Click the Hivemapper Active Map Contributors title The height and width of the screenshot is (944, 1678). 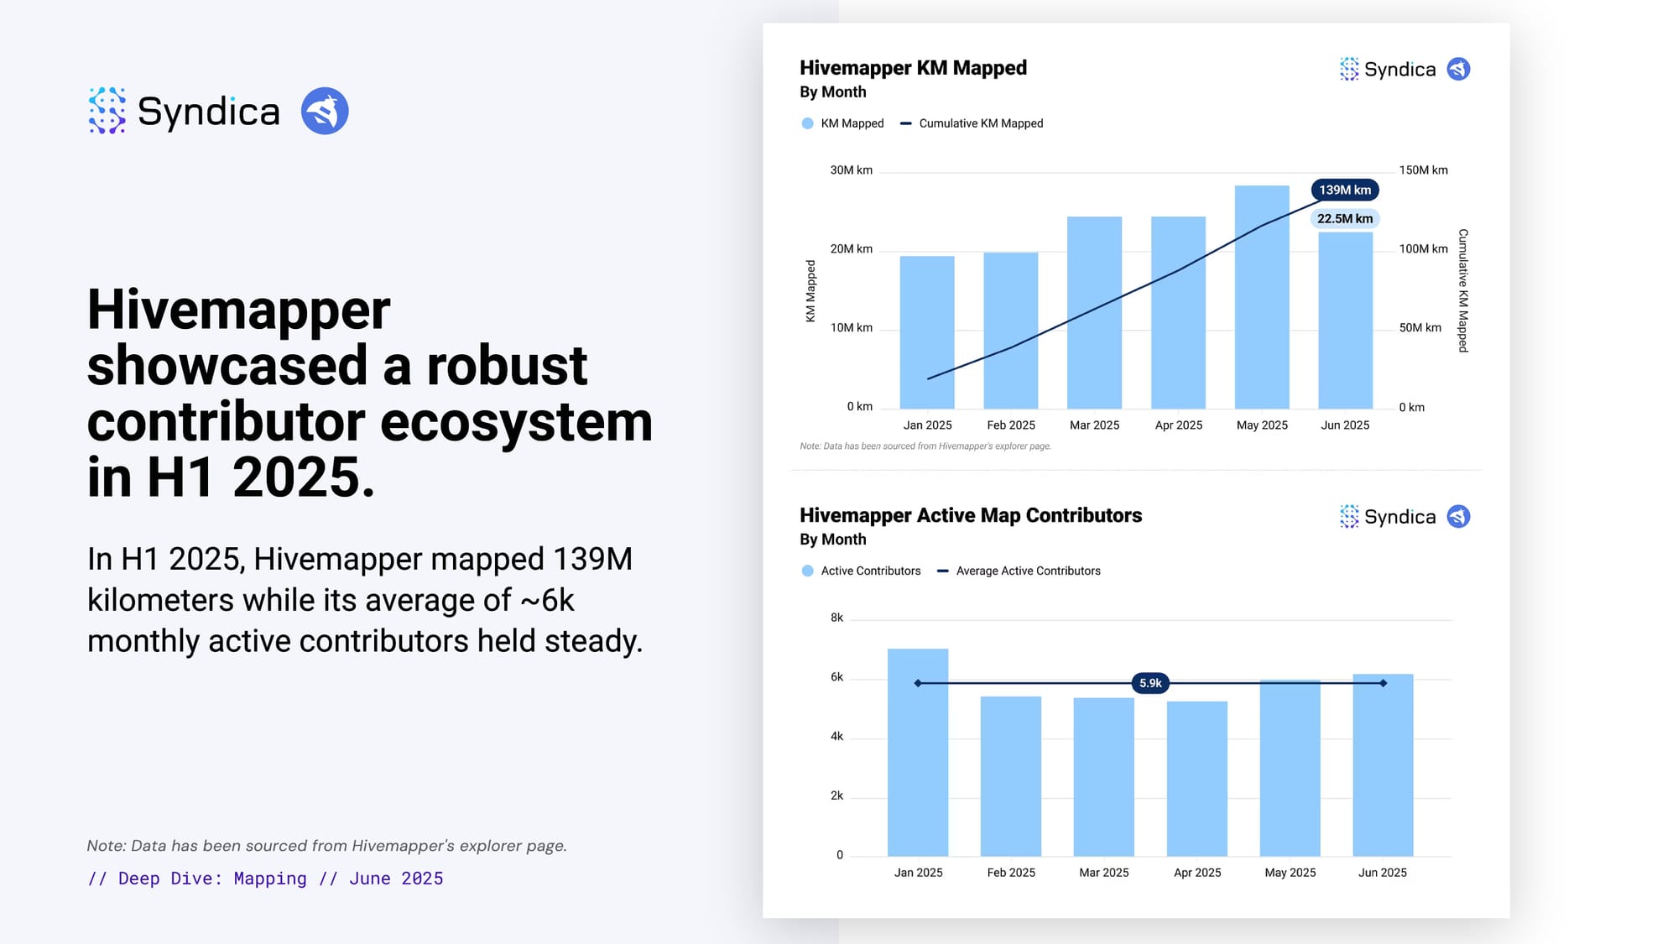tap(971, 515)
